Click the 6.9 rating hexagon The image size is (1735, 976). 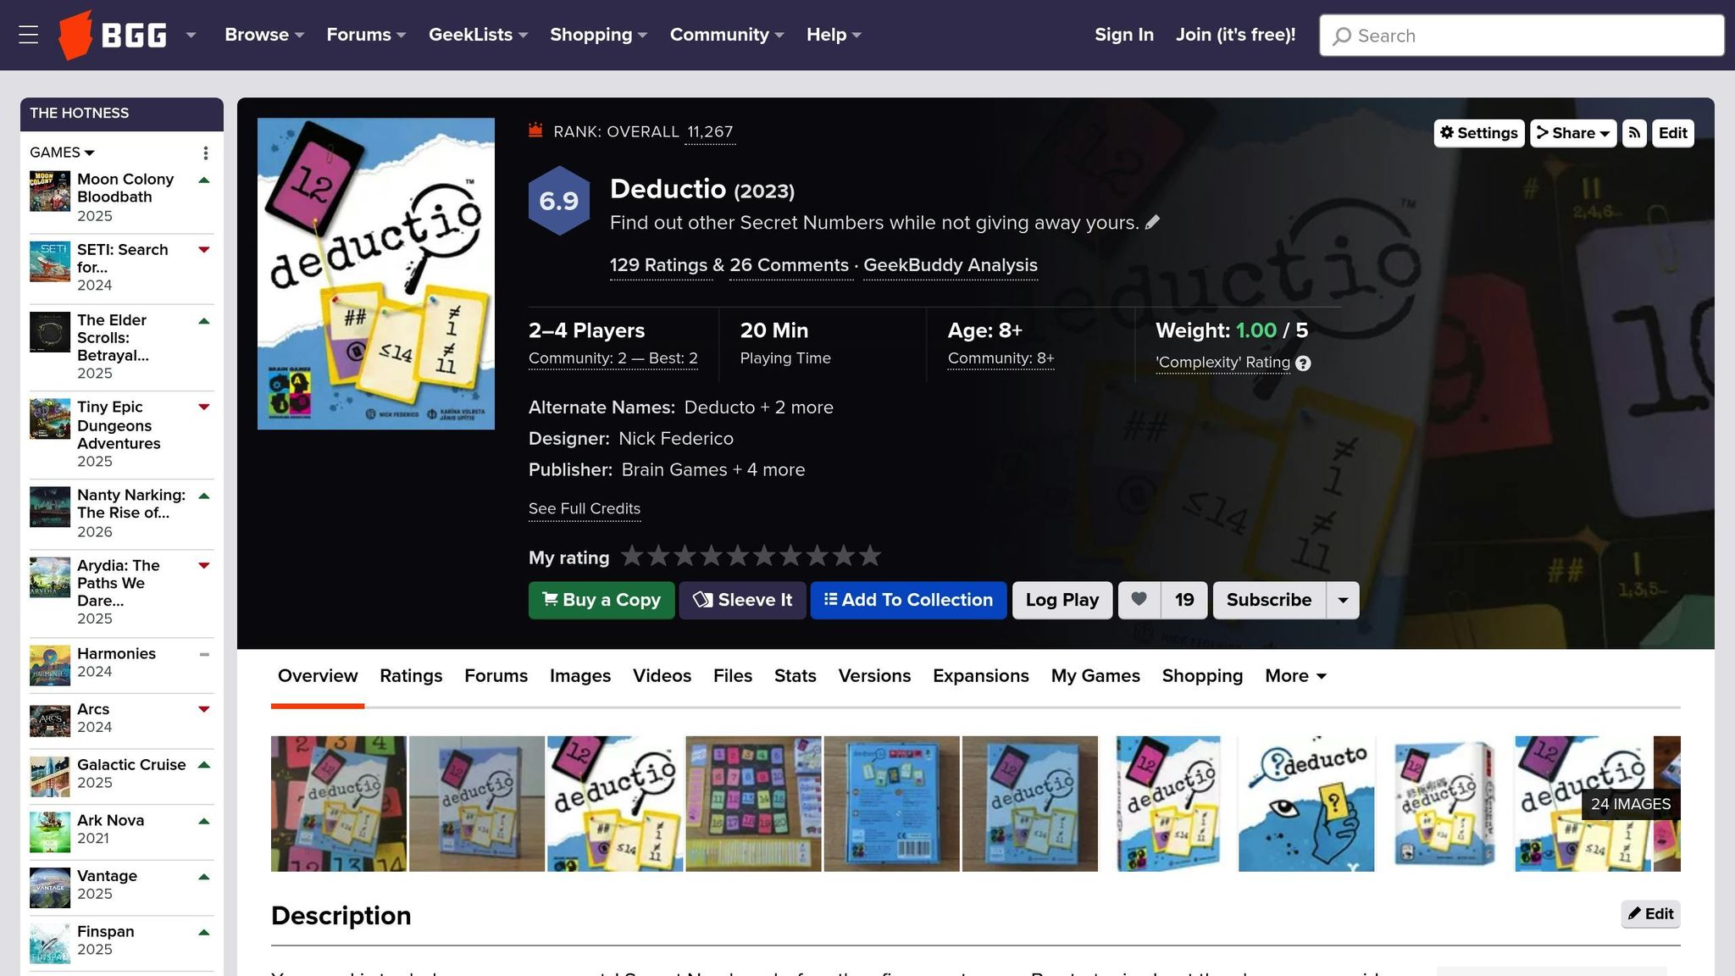559,201
